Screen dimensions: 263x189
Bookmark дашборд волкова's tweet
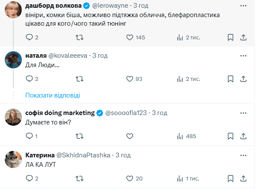click(x=230, y=37)
